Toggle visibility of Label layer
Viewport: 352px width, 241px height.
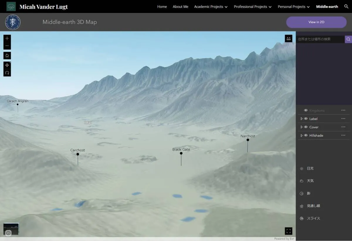306,119
